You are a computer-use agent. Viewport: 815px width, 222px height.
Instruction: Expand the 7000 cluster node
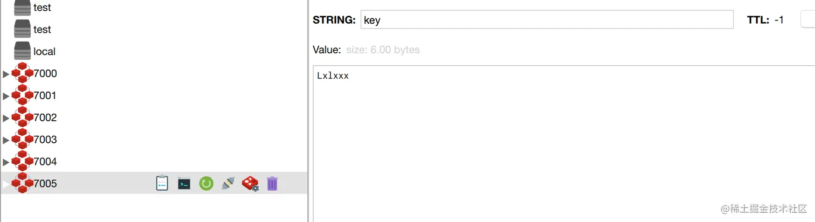(6, 74)
